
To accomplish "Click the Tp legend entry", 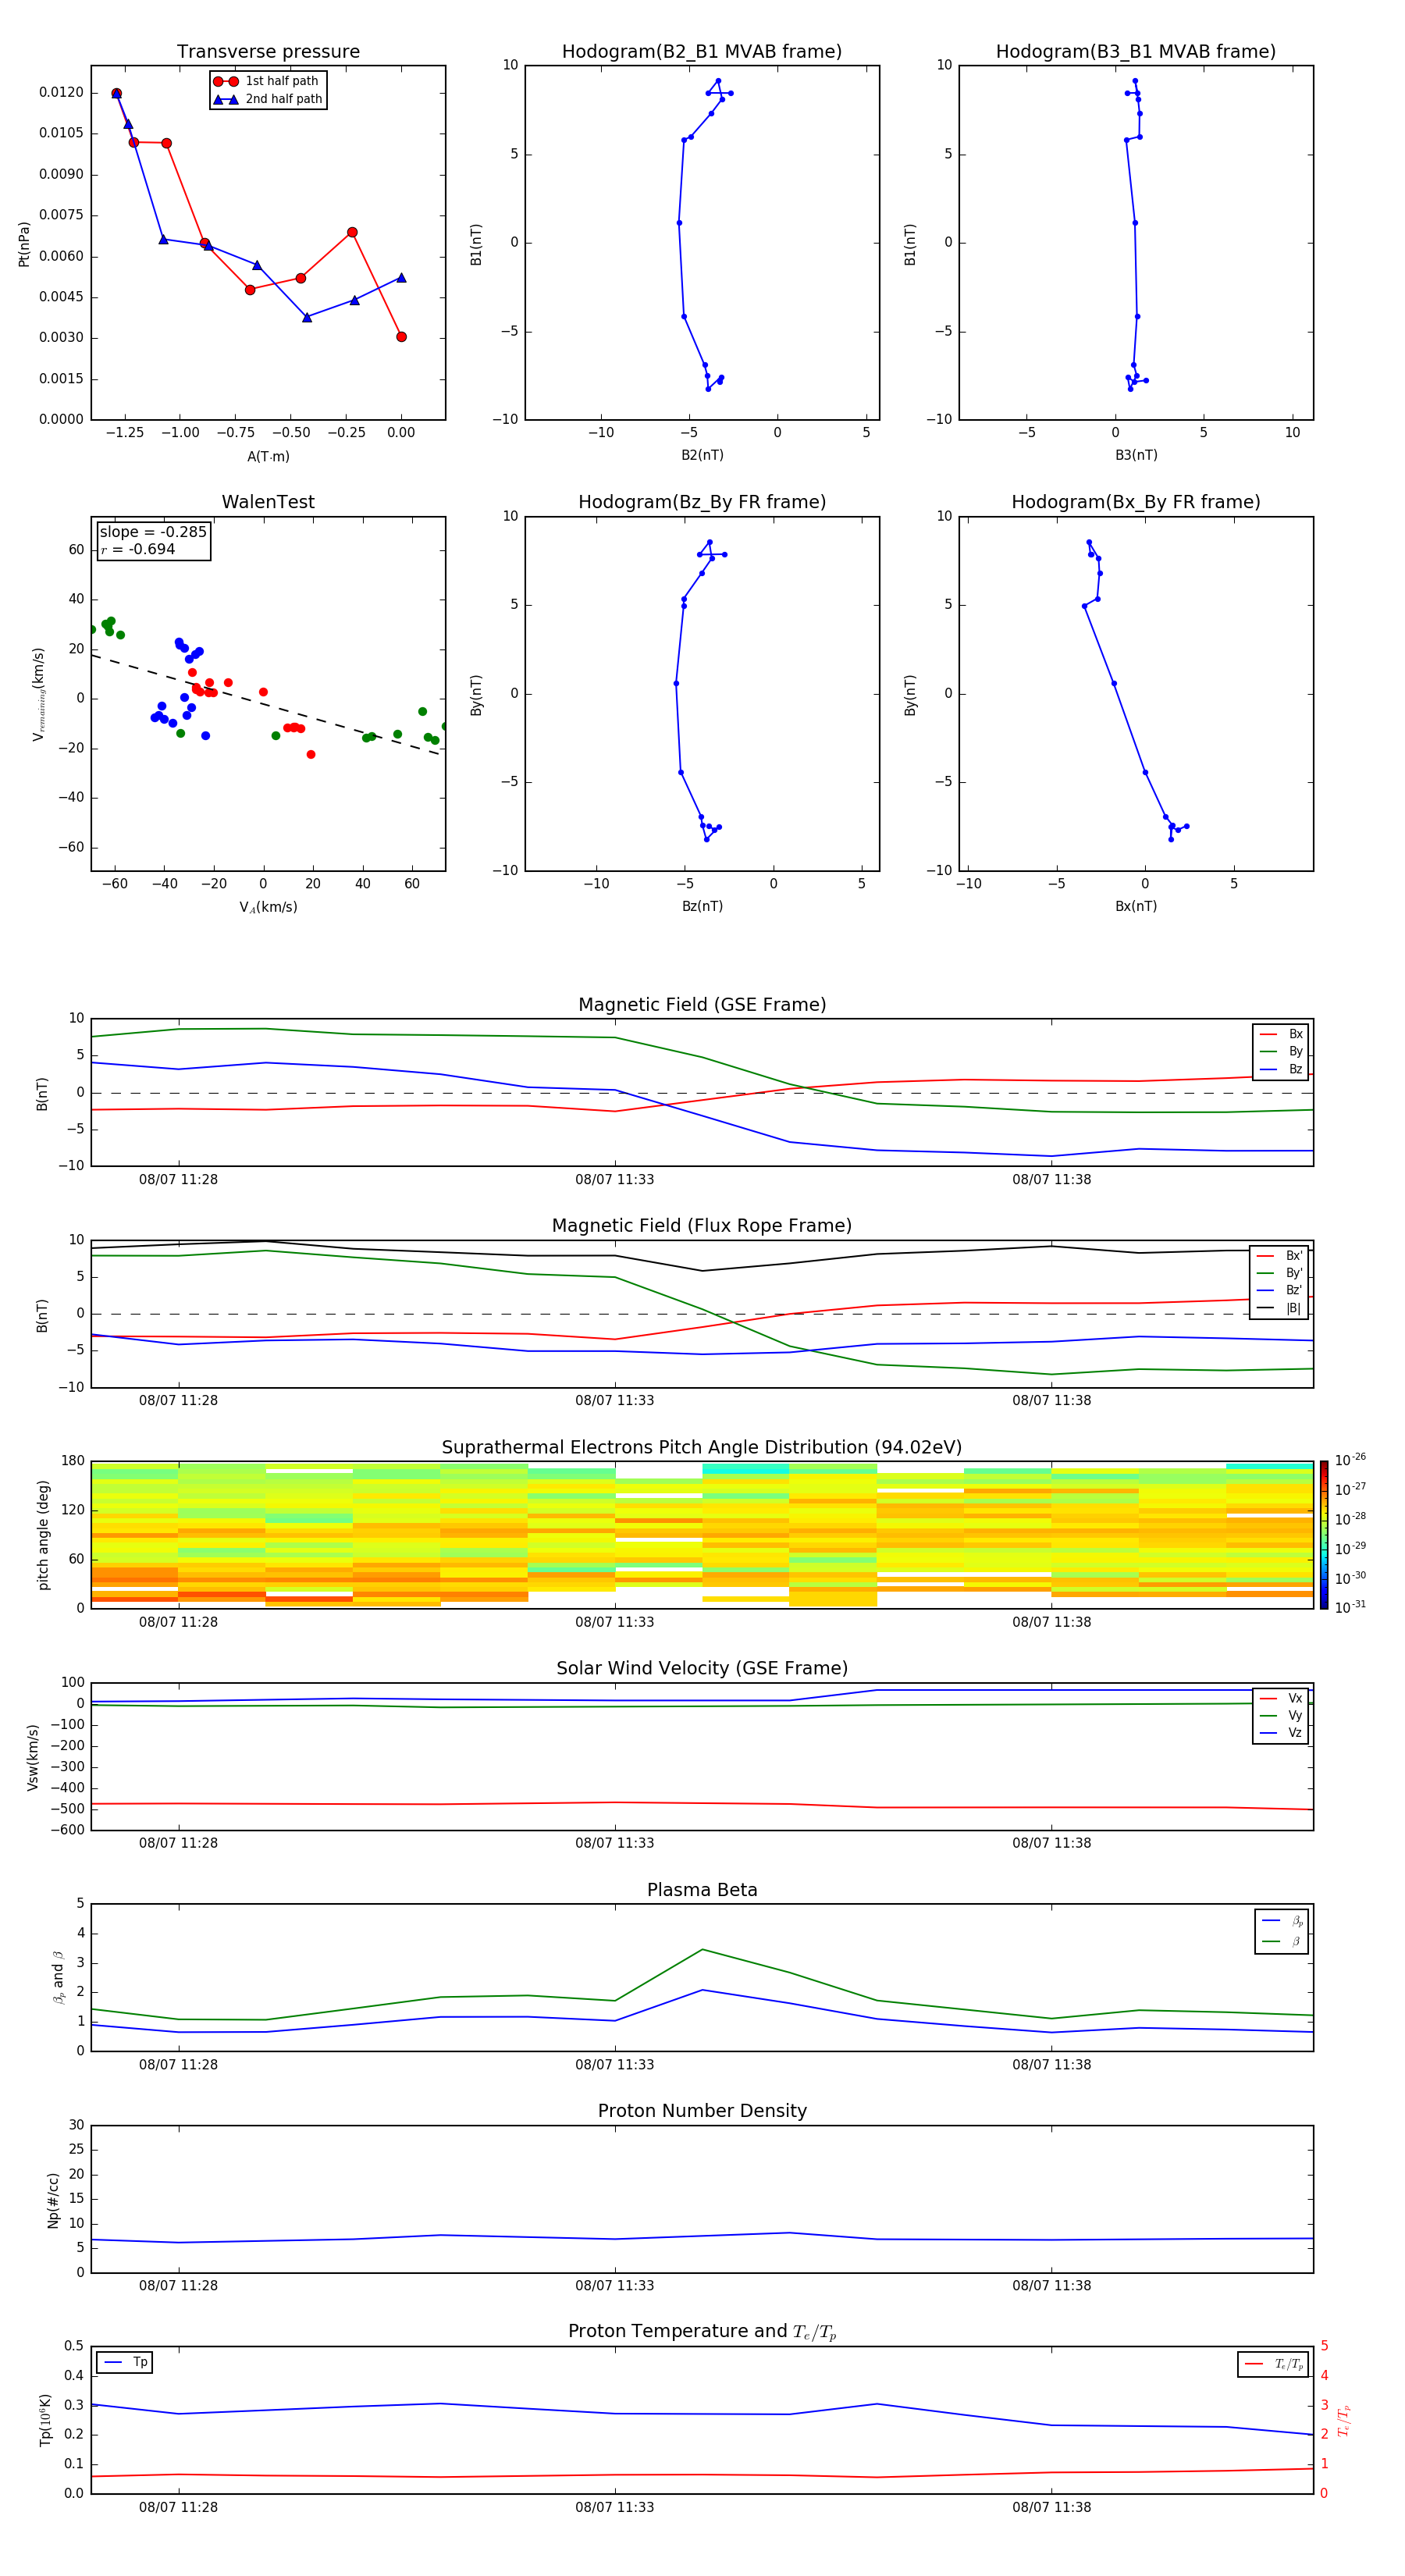I will 125,2363.
